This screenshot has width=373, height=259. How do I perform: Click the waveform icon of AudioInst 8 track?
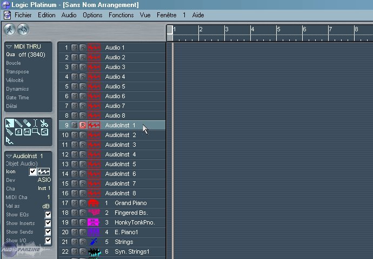94,193
